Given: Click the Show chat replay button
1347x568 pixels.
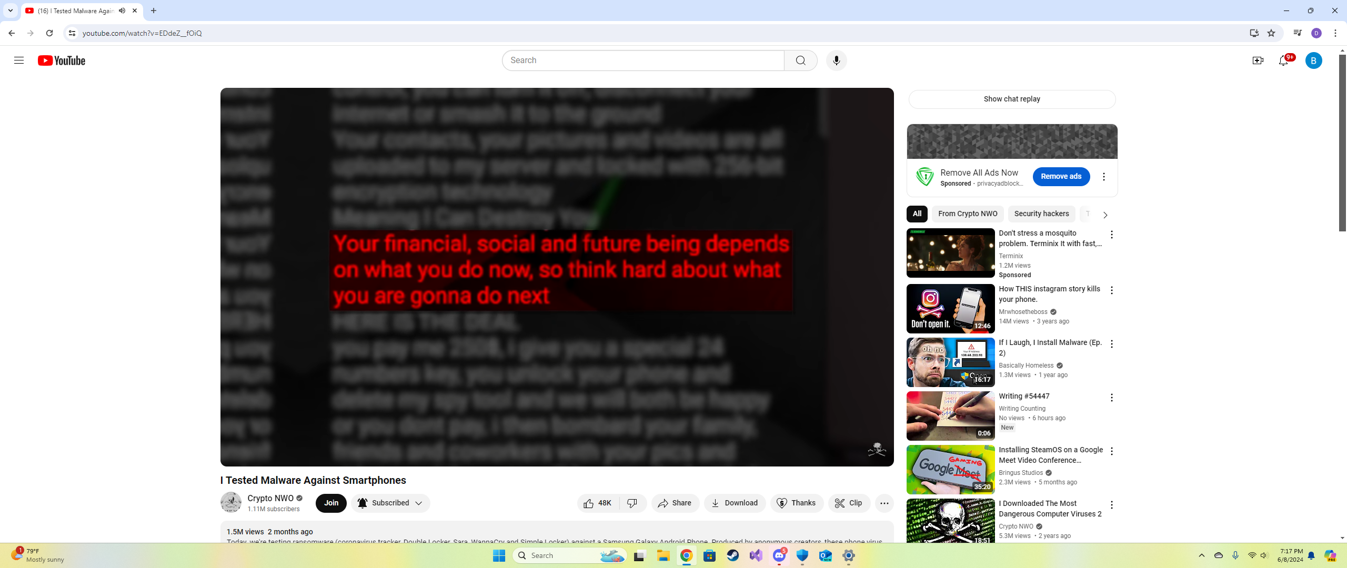Looking at the screenshot, I should pyautogui.click(x=1011, y=99).
